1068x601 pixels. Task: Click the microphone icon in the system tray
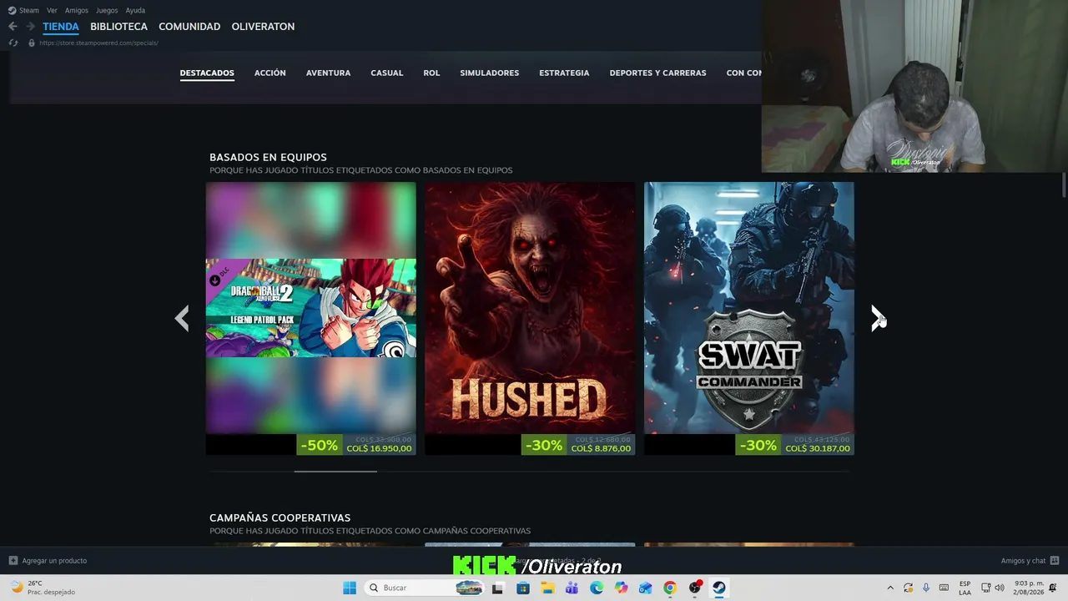[926, 588]
